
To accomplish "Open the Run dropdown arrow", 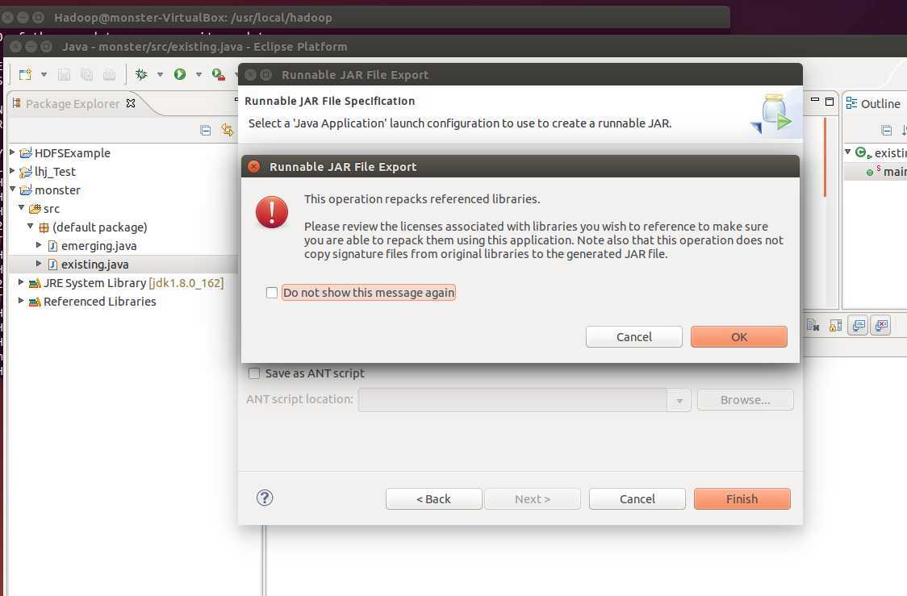I will pyautogui.click(x=199, y=74).
